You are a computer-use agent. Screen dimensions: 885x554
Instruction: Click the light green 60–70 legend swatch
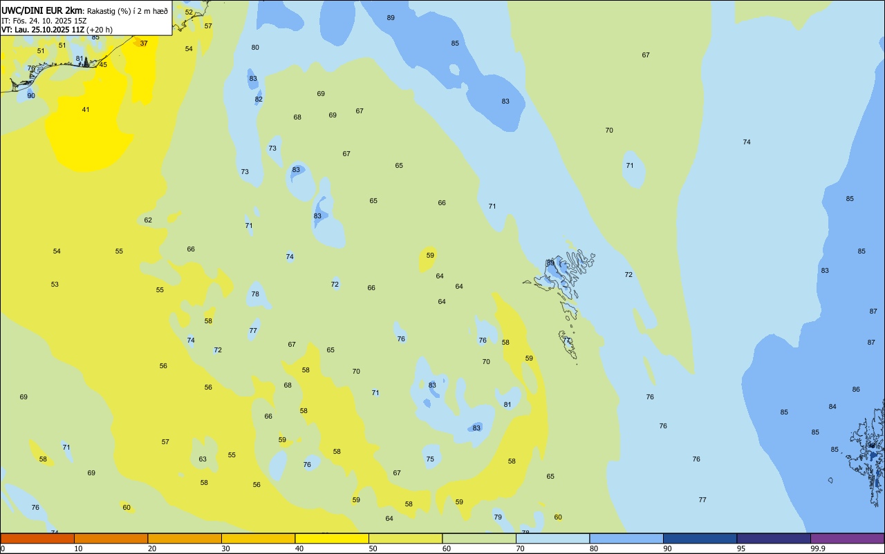coord(479,538)
